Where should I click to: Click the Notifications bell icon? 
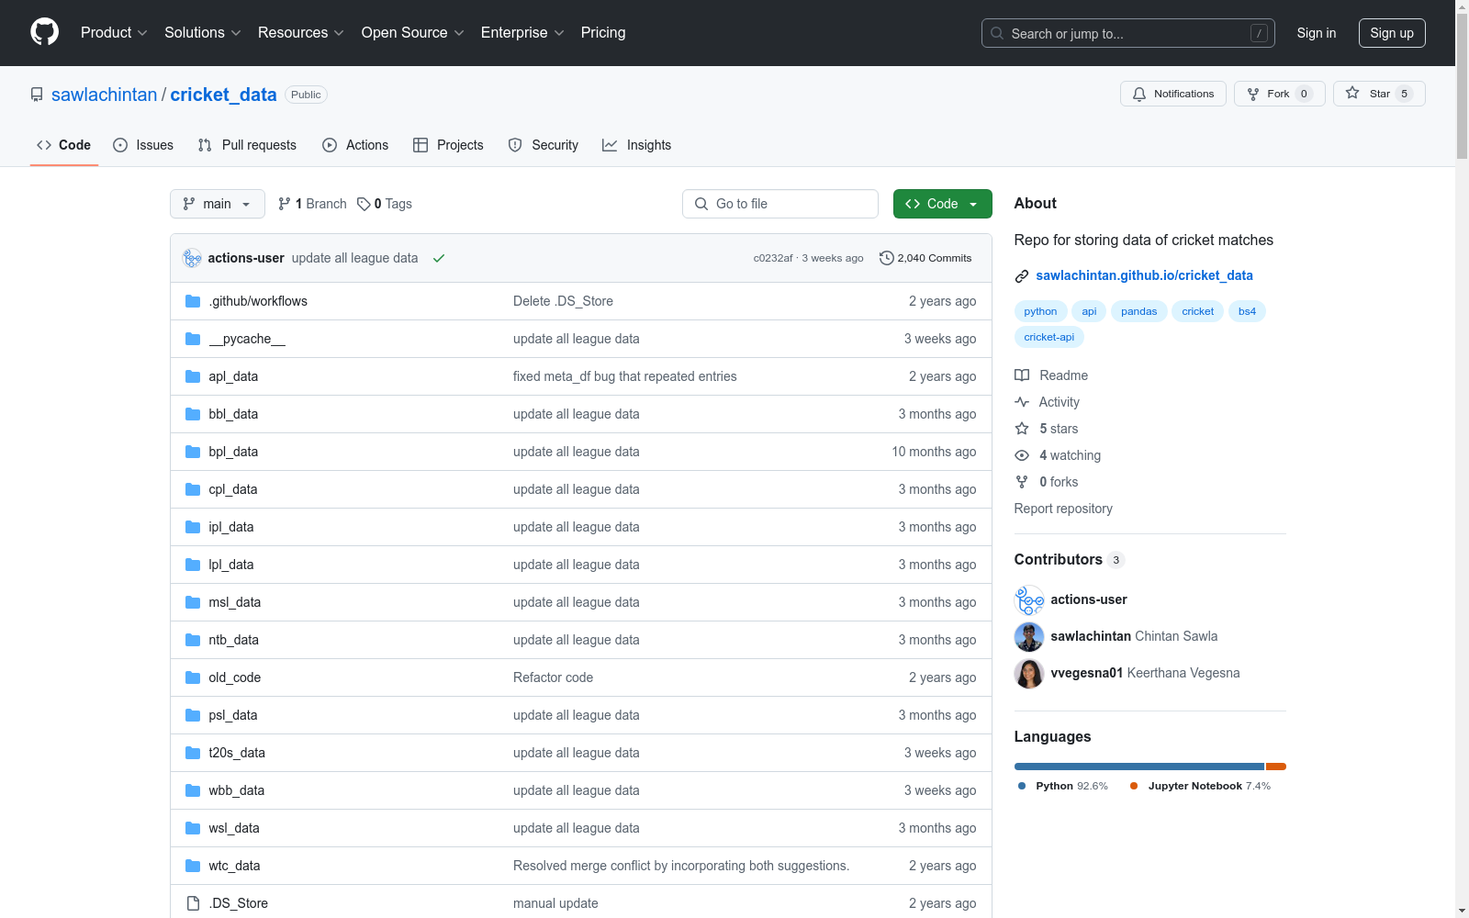[x=1139, y=94]
